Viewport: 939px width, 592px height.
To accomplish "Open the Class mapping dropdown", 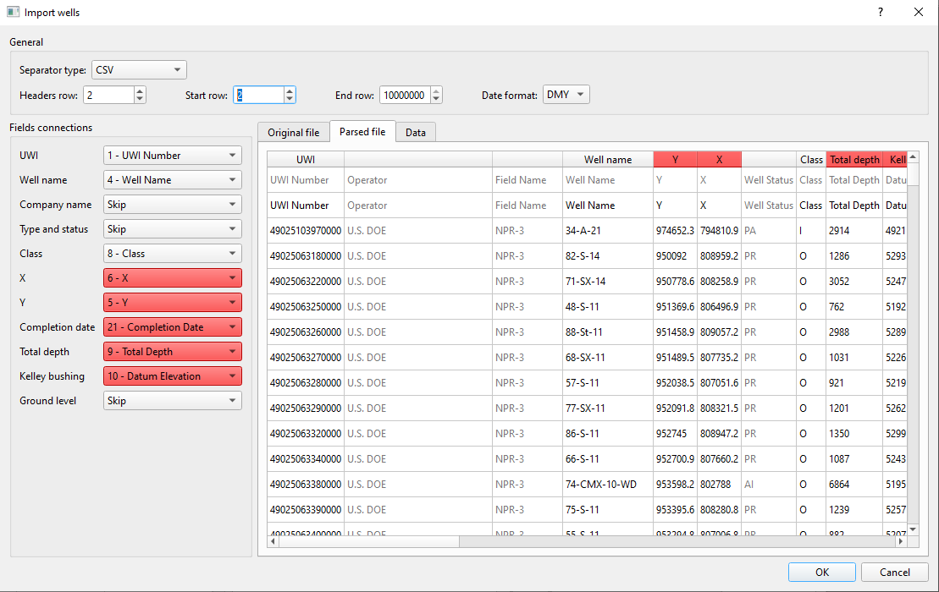I will pos(172,253).
